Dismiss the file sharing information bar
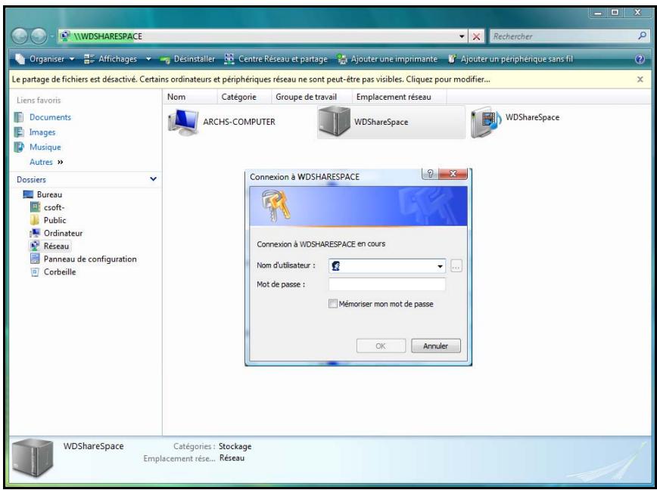The image size is (657, 490). click(640, 79)
